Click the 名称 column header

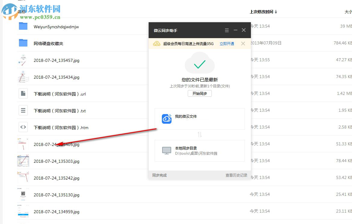point(22,12)
